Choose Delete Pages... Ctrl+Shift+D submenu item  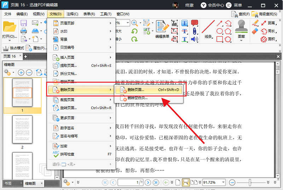(x=149, y=90)
